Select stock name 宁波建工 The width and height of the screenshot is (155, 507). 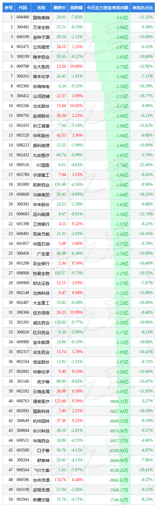click(x=41, y=175)
